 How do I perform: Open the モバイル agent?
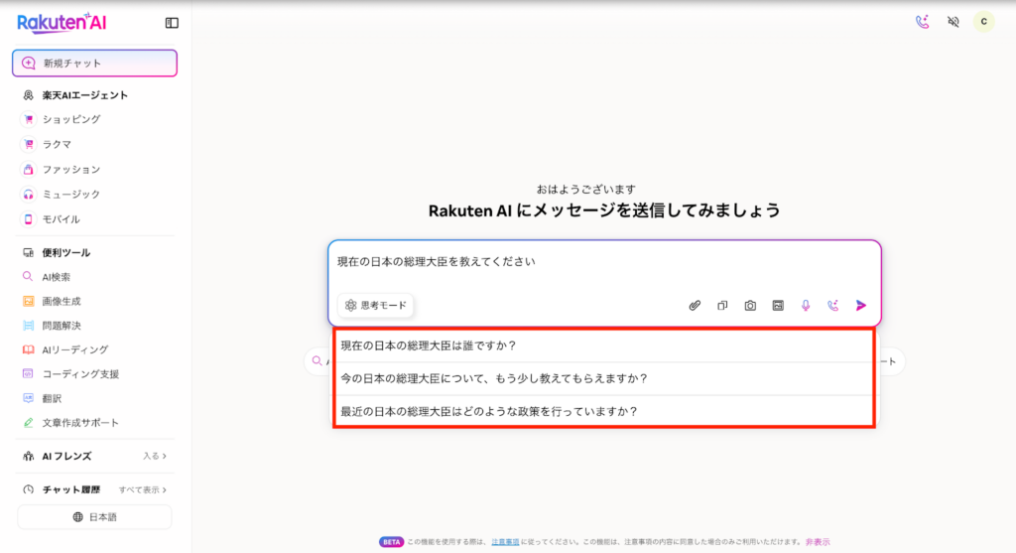coord(61,219)
